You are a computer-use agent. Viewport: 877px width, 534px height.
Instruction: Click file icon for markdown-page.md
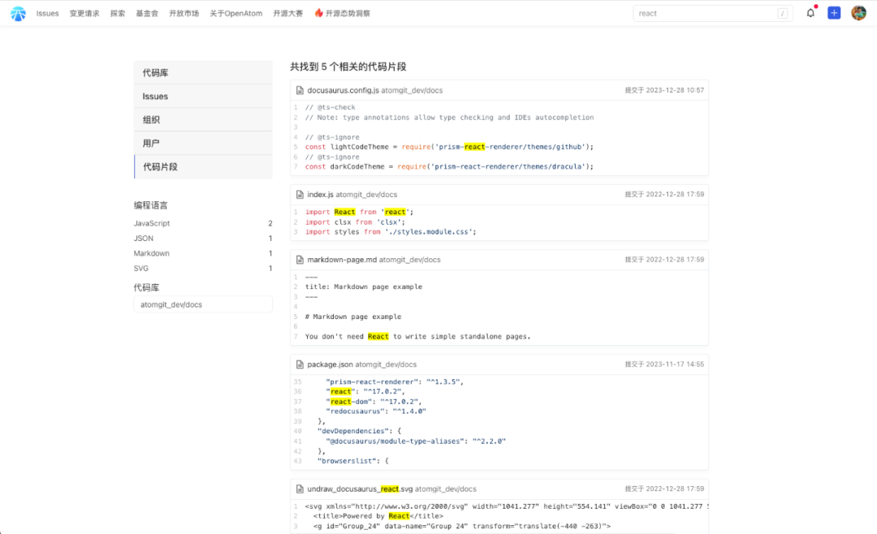[x=300, y=260]
